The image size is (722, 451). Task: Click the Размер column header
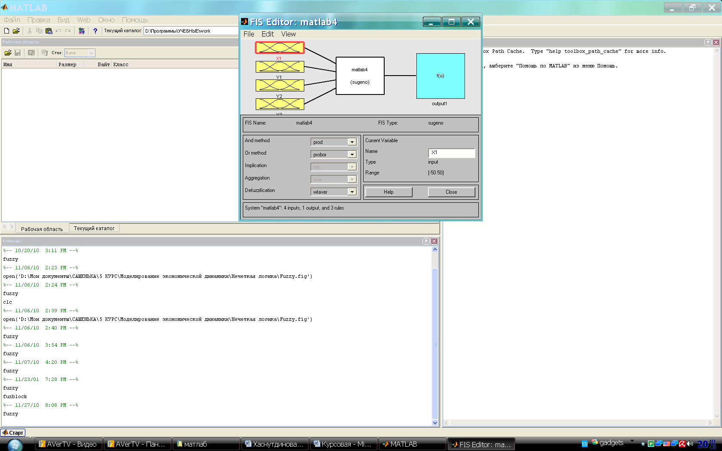[70, 64]
